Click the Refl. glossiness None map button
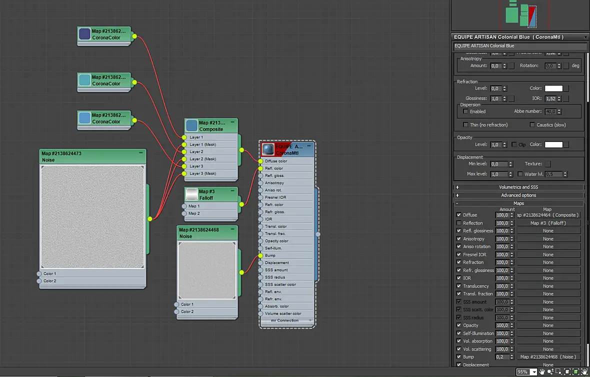Screen dimensions: 590x377 [548, 230]
